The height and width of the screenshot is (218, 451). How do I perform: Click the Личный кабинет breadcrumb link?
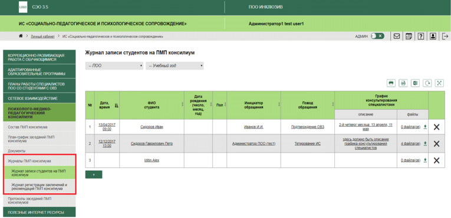point(42,37)
